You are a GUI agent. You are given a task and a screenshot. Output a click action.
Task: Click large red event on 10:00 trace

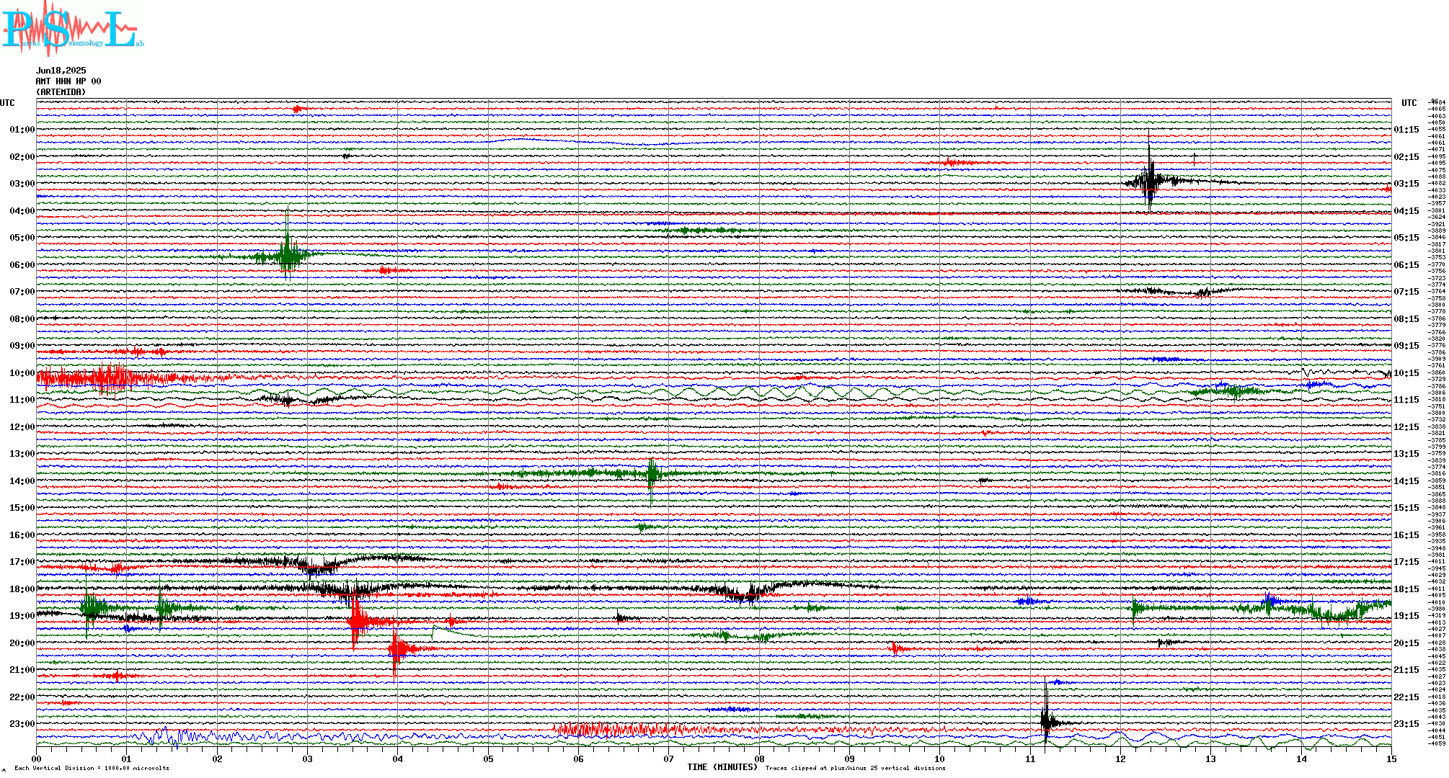tap(108, 377)
